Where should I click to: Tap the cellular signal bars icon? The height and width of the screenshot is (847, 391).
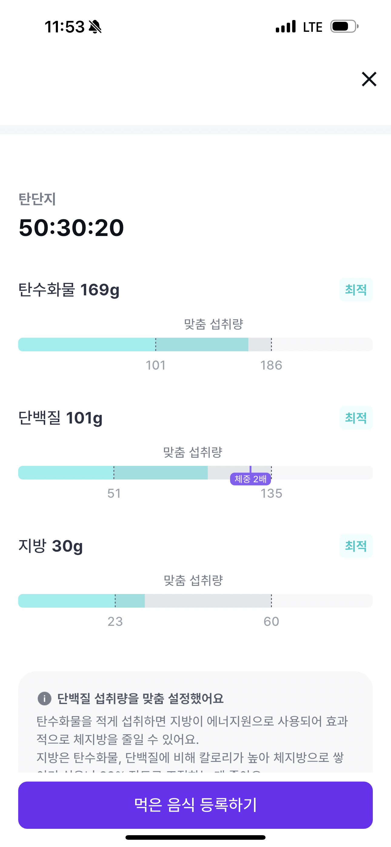coord(286,27)
